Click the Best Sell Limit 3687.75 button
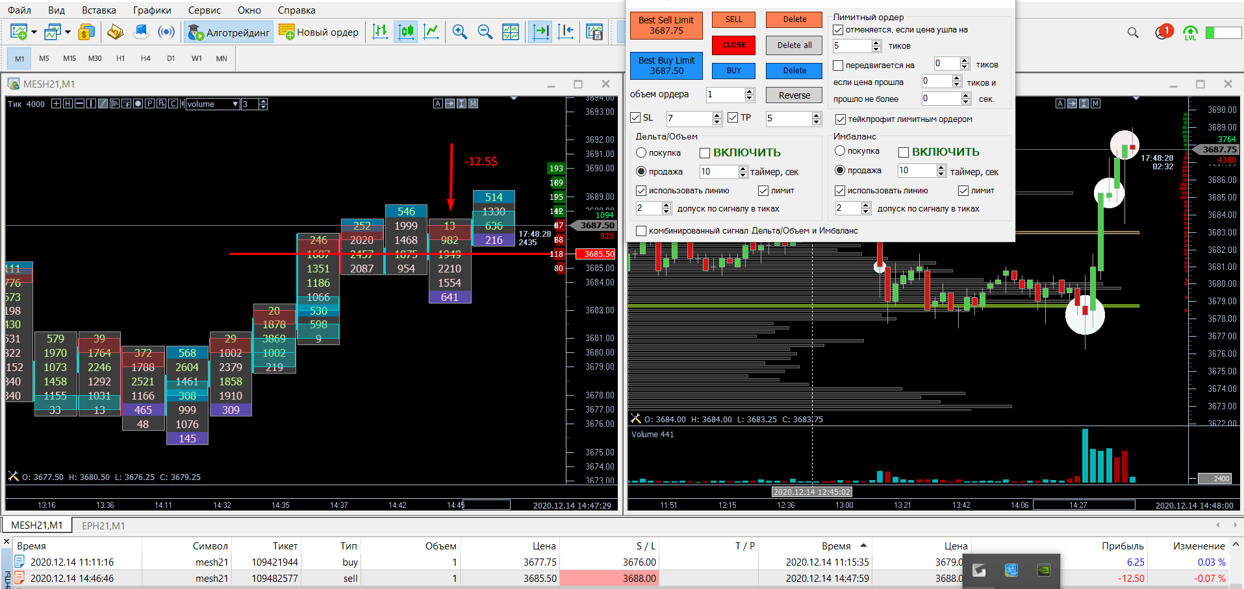This screenshot has height=589, width=1244. 666,26
